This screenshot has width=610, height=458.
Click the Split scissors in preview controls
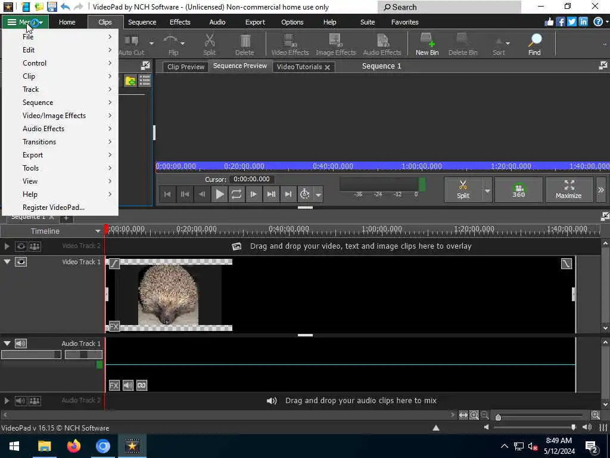[x=463, y=190]
